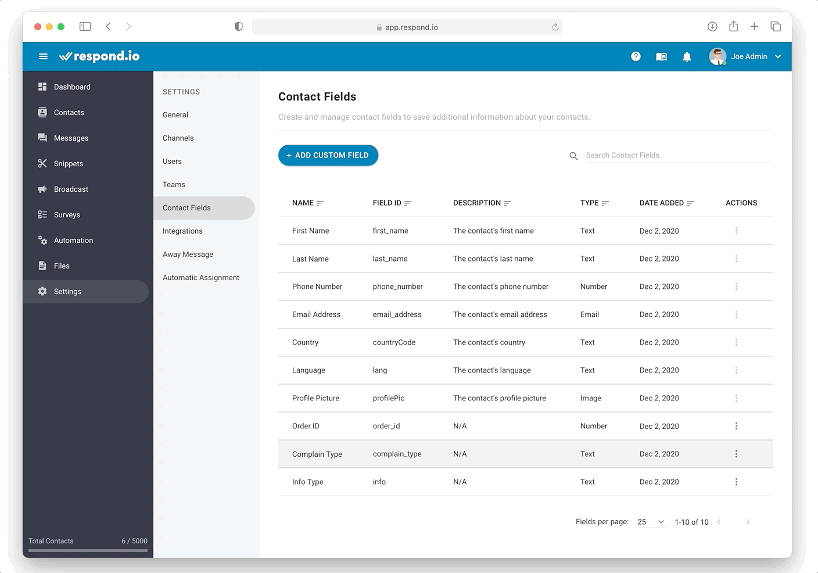Viewport: 818px width, 573px height.
Task: Click the Add Custom Field button
Action: click(328, 155)
